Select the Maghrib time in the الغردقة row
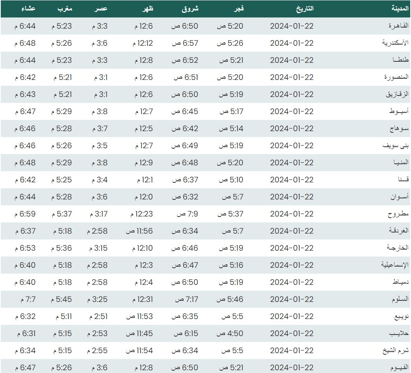411x373 pixels. (61, 231)
